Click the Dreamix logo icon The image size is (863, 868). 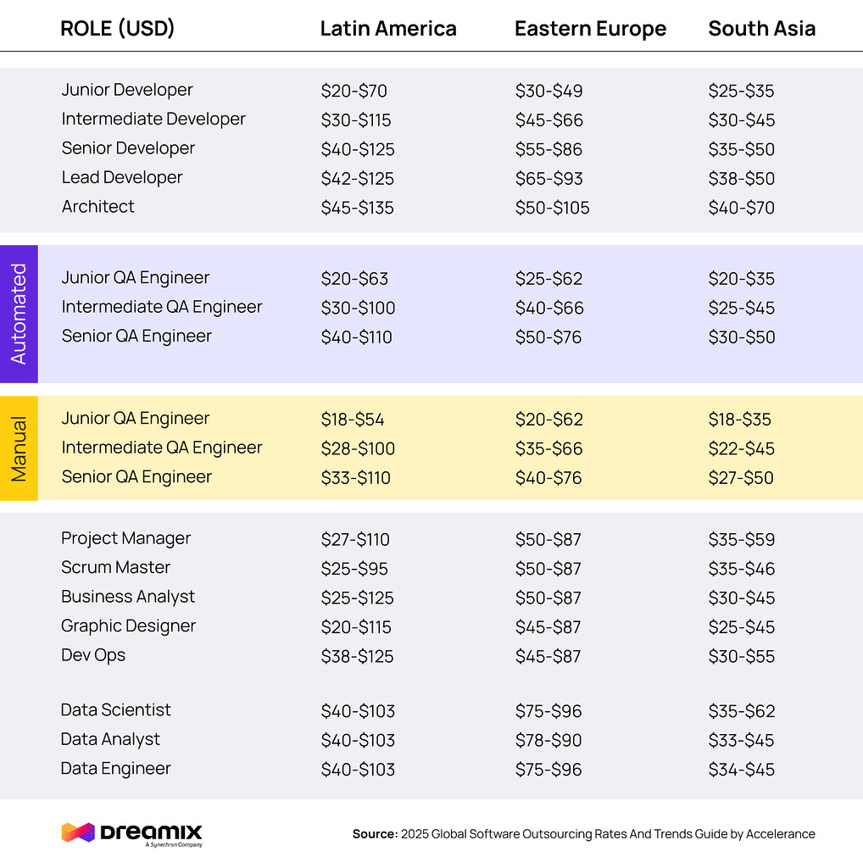[78, 832]
